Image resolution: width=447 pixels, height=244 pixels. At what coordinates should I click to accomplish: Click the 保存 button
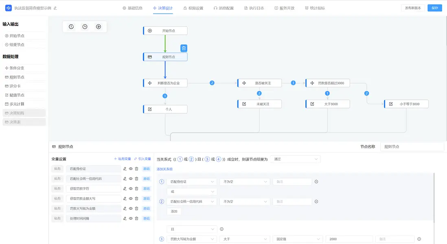point(435,8)
